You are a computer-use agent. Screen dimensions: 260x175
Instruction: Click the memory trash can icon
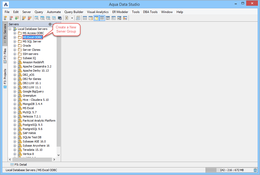[255, 170]
